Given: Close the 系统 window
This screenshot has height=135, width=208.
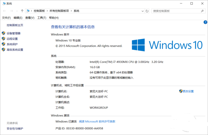Looking at the screenshot, I should [x=202, y=3].
